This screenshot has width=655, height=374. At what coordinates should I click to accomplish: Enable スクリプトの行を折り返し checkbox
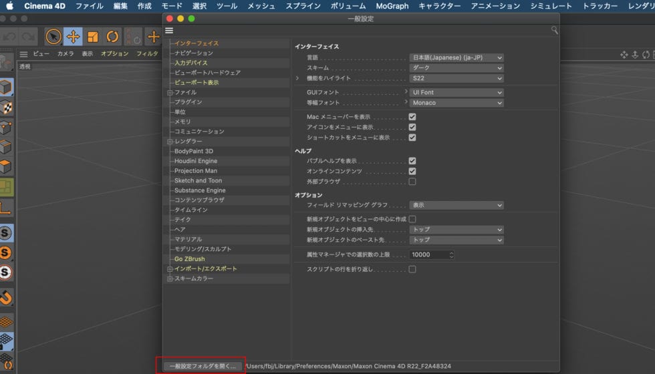point(412,269)
